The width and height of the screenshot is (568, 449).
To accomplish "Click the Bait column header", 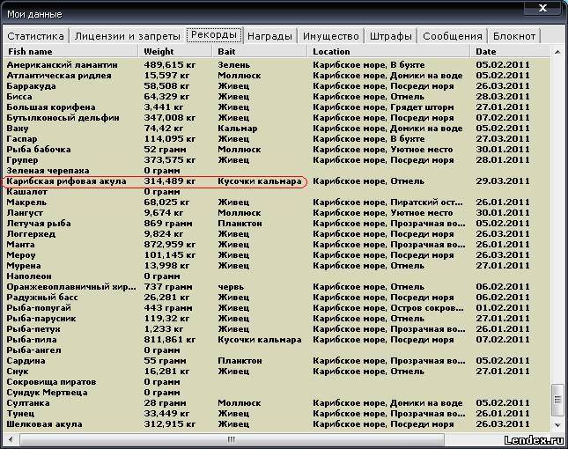I will pyautogui.click(x=261, y=52).
